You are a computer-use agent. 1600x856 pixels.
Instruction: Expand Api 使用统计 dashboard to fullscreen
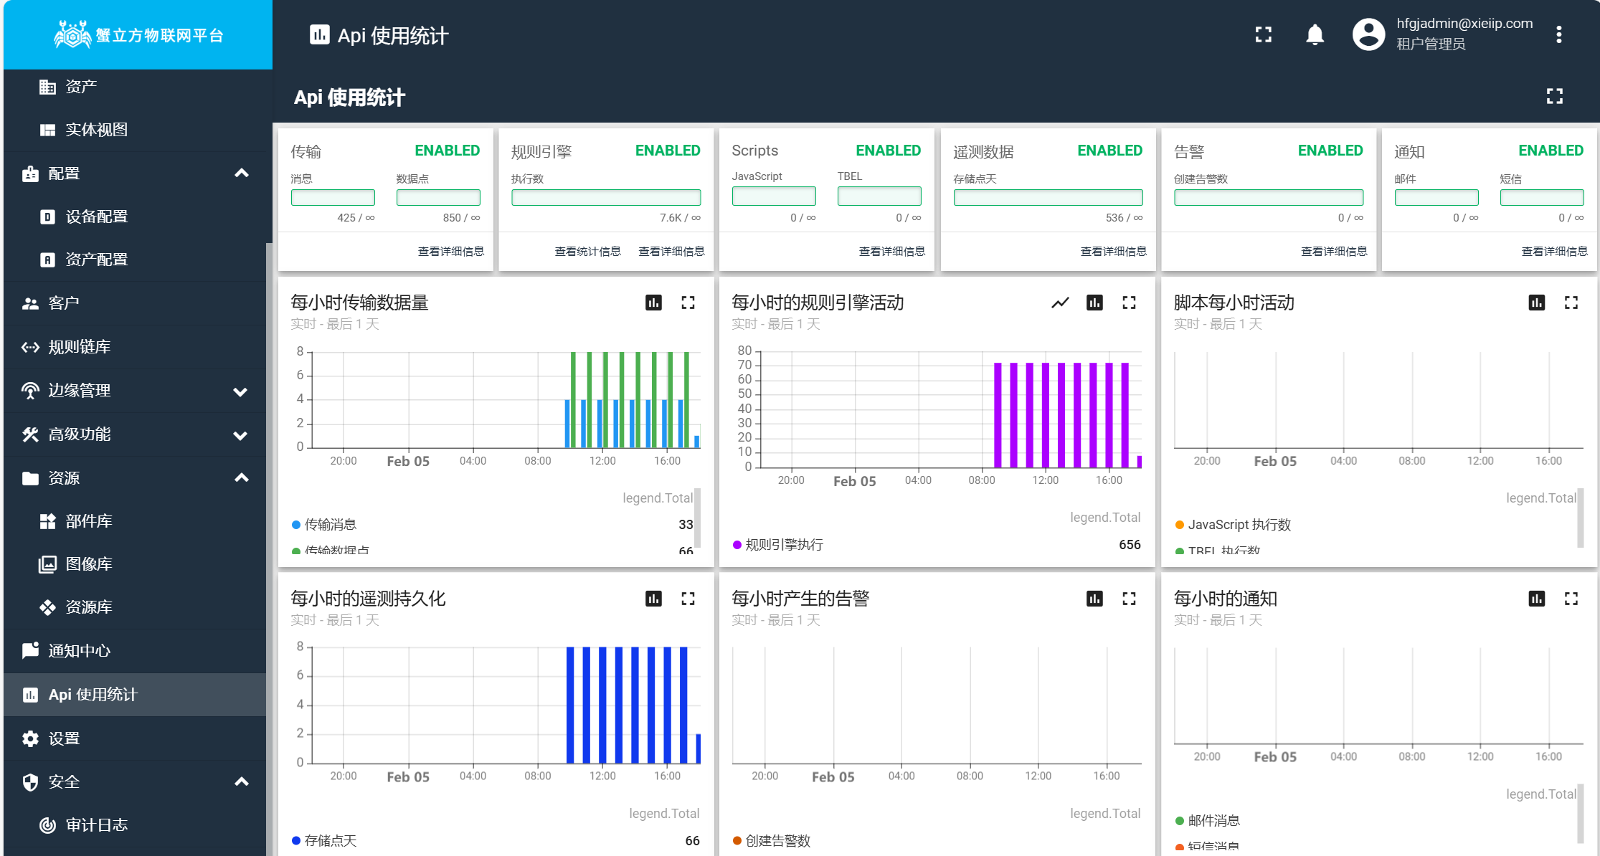click(1554, 96)
